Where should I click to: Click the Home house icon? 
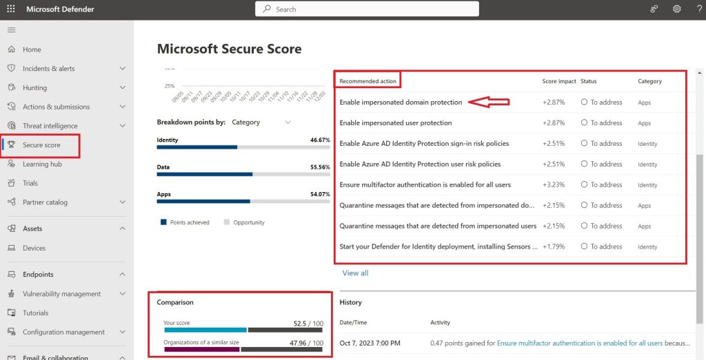12,50
